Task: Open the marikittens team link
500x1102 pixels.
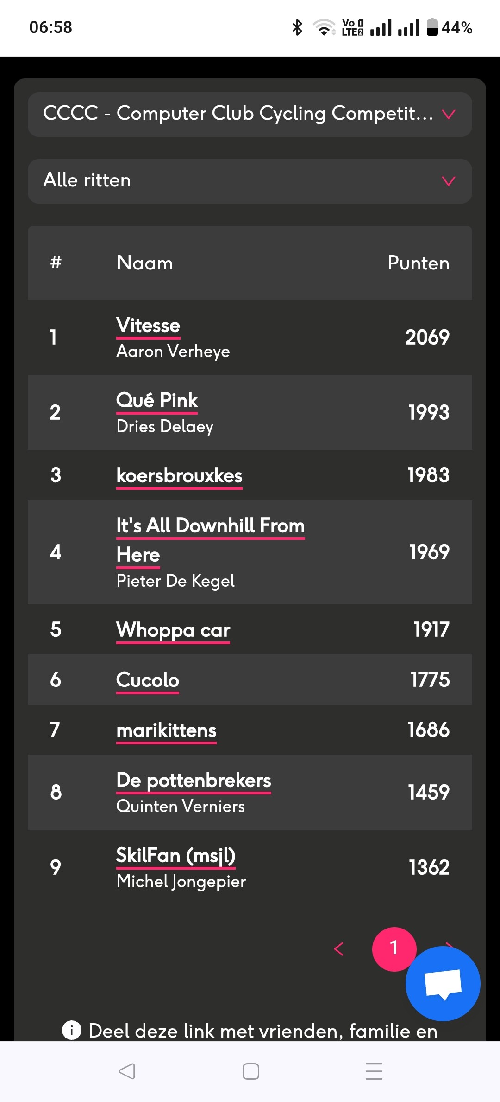Action: coord(166,731)
